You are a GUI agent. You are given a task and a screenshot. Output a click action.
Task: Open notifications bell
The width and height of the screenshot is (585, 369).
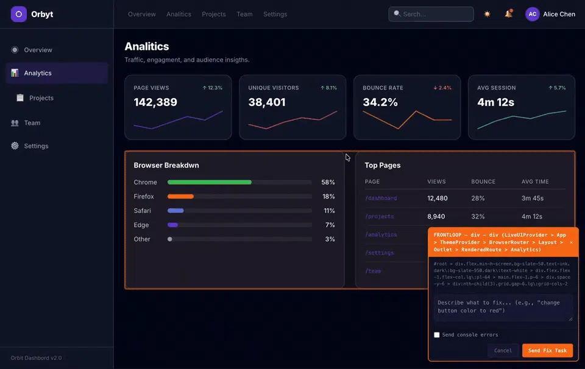click(508, 14)
